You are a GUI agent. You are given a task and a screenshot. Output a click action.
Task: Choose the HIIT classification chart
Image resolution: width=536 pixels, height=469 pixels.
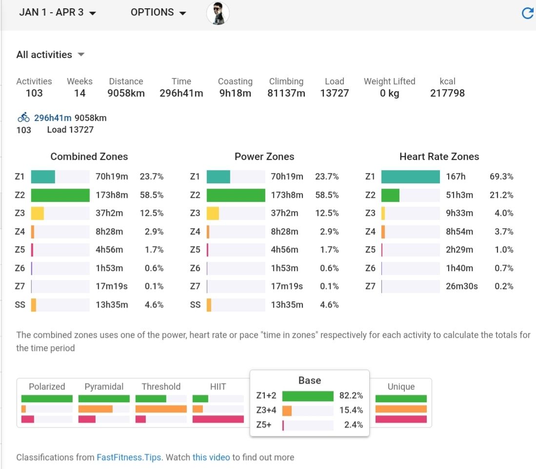point(218,403)
